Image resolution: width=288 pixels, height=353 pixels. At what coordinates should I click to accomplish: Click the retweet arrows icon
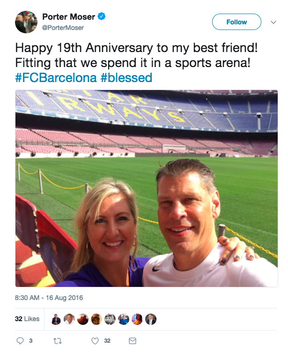pos(58,341)
